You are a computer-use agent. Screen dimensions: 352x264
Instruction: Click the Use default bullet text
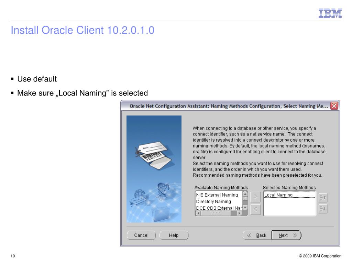(x=37, y=79)
